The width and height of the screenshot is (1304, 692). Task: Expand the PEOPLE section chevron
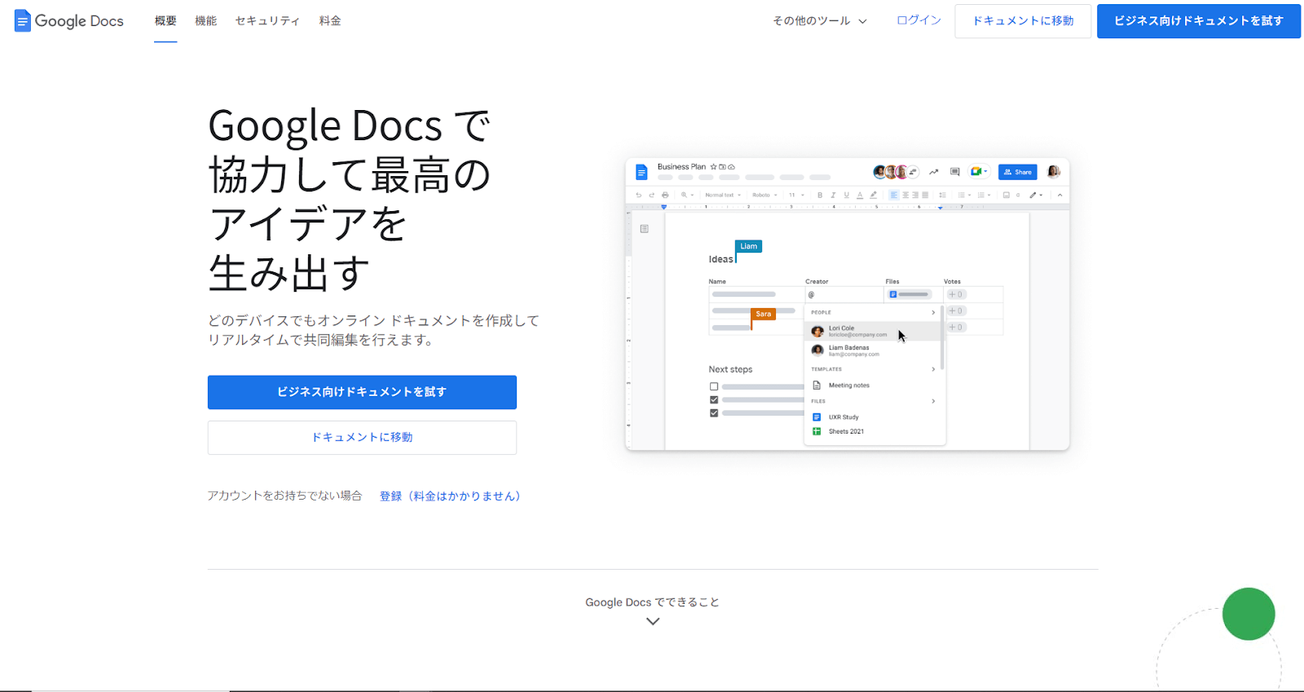pos(933,312)
